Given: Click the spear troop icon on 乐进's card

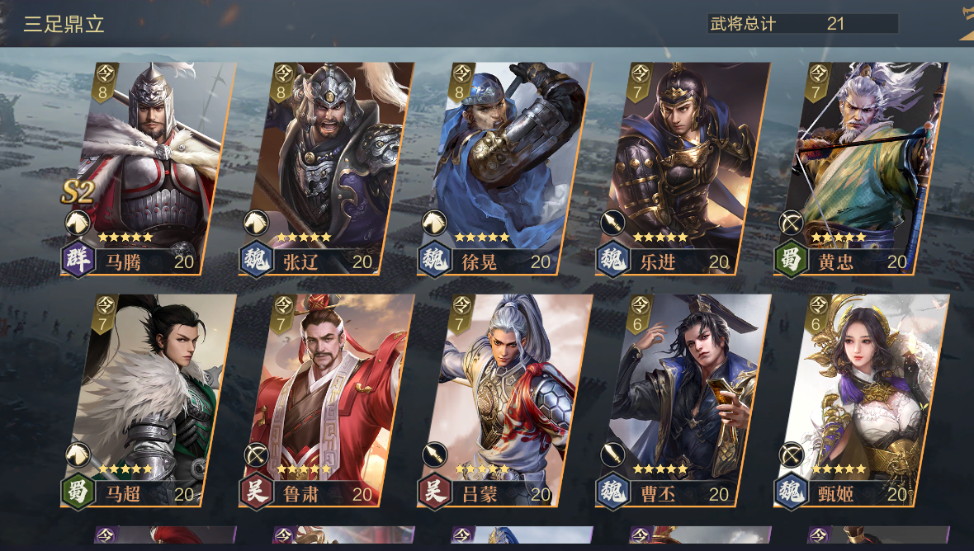Looking at the screenshot, I should click(612, 223).
